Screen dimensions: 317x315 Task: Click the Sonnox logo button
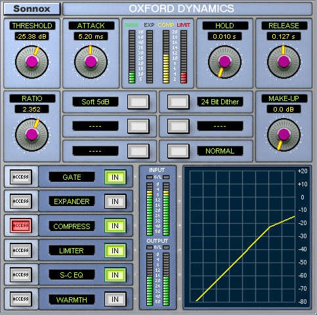click(32, 9)
